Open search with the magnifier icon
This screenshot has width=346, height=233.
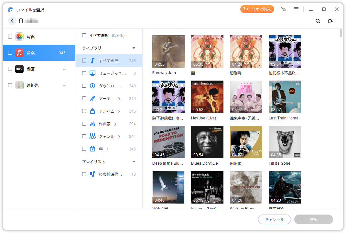pyautogui.click(x=318, y=21)
